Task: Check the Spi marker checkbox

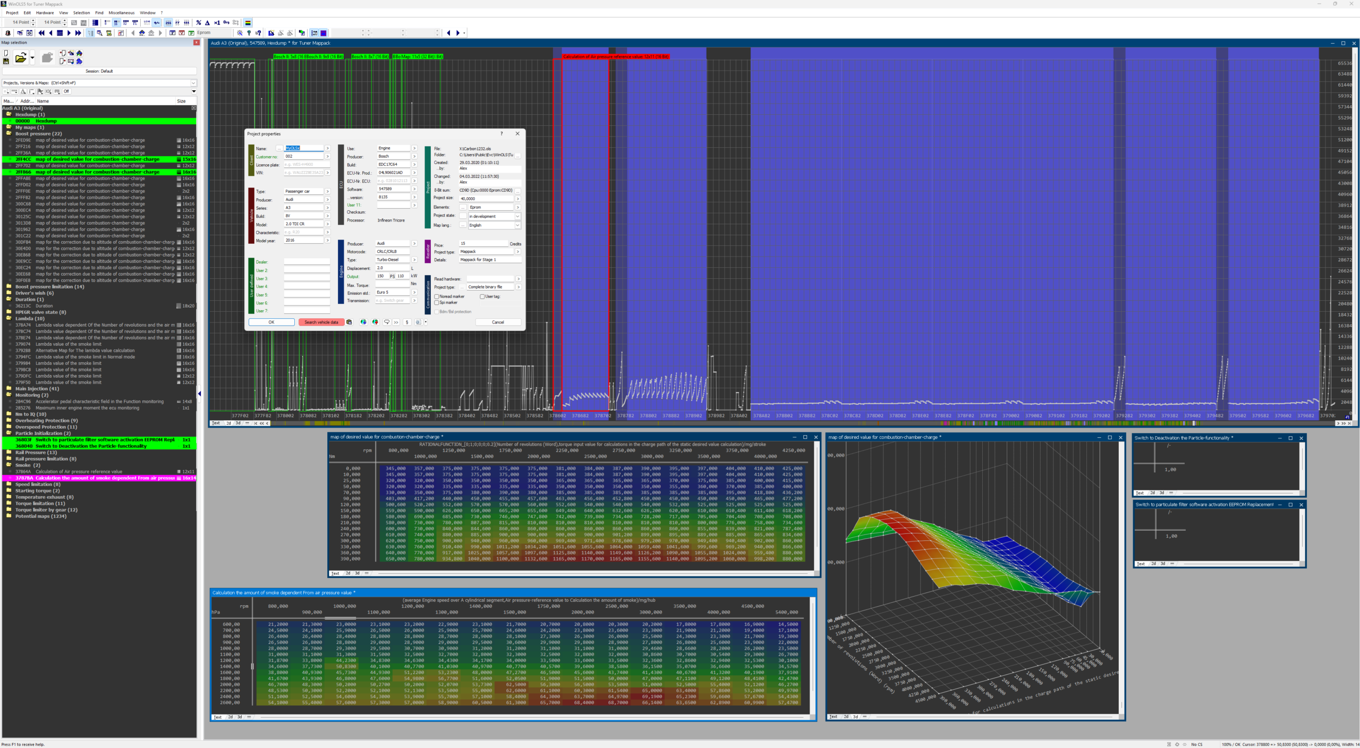Action: click(x=437, y=302)
